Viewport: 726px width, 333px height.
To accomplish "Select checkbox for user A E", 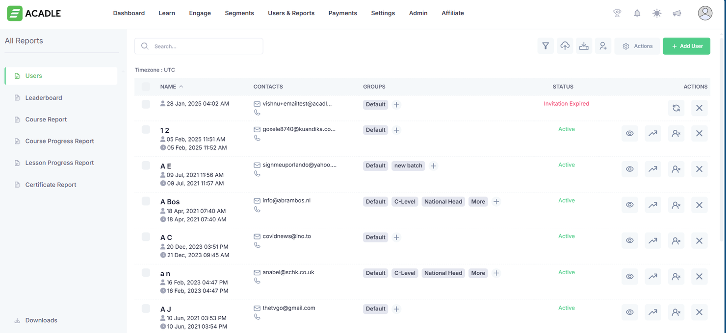I will 146,166.
